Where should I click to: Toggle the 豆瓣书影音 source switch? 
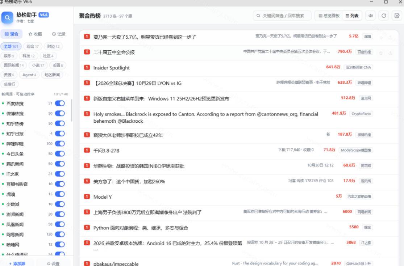[60, 184]
